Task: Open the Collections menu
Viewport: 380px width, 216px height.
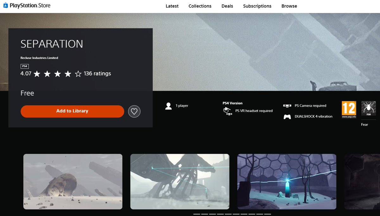Action: 200,6
